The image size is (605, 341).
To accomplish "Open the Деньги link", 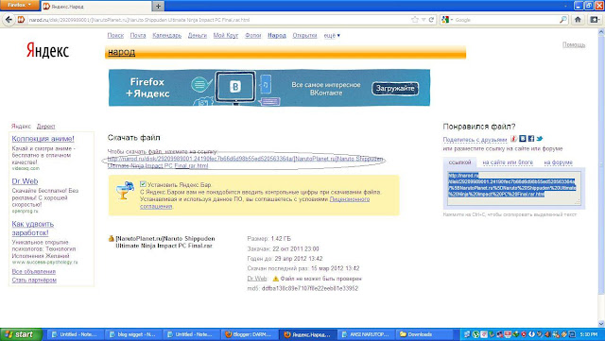I will [x=198, y=36].
